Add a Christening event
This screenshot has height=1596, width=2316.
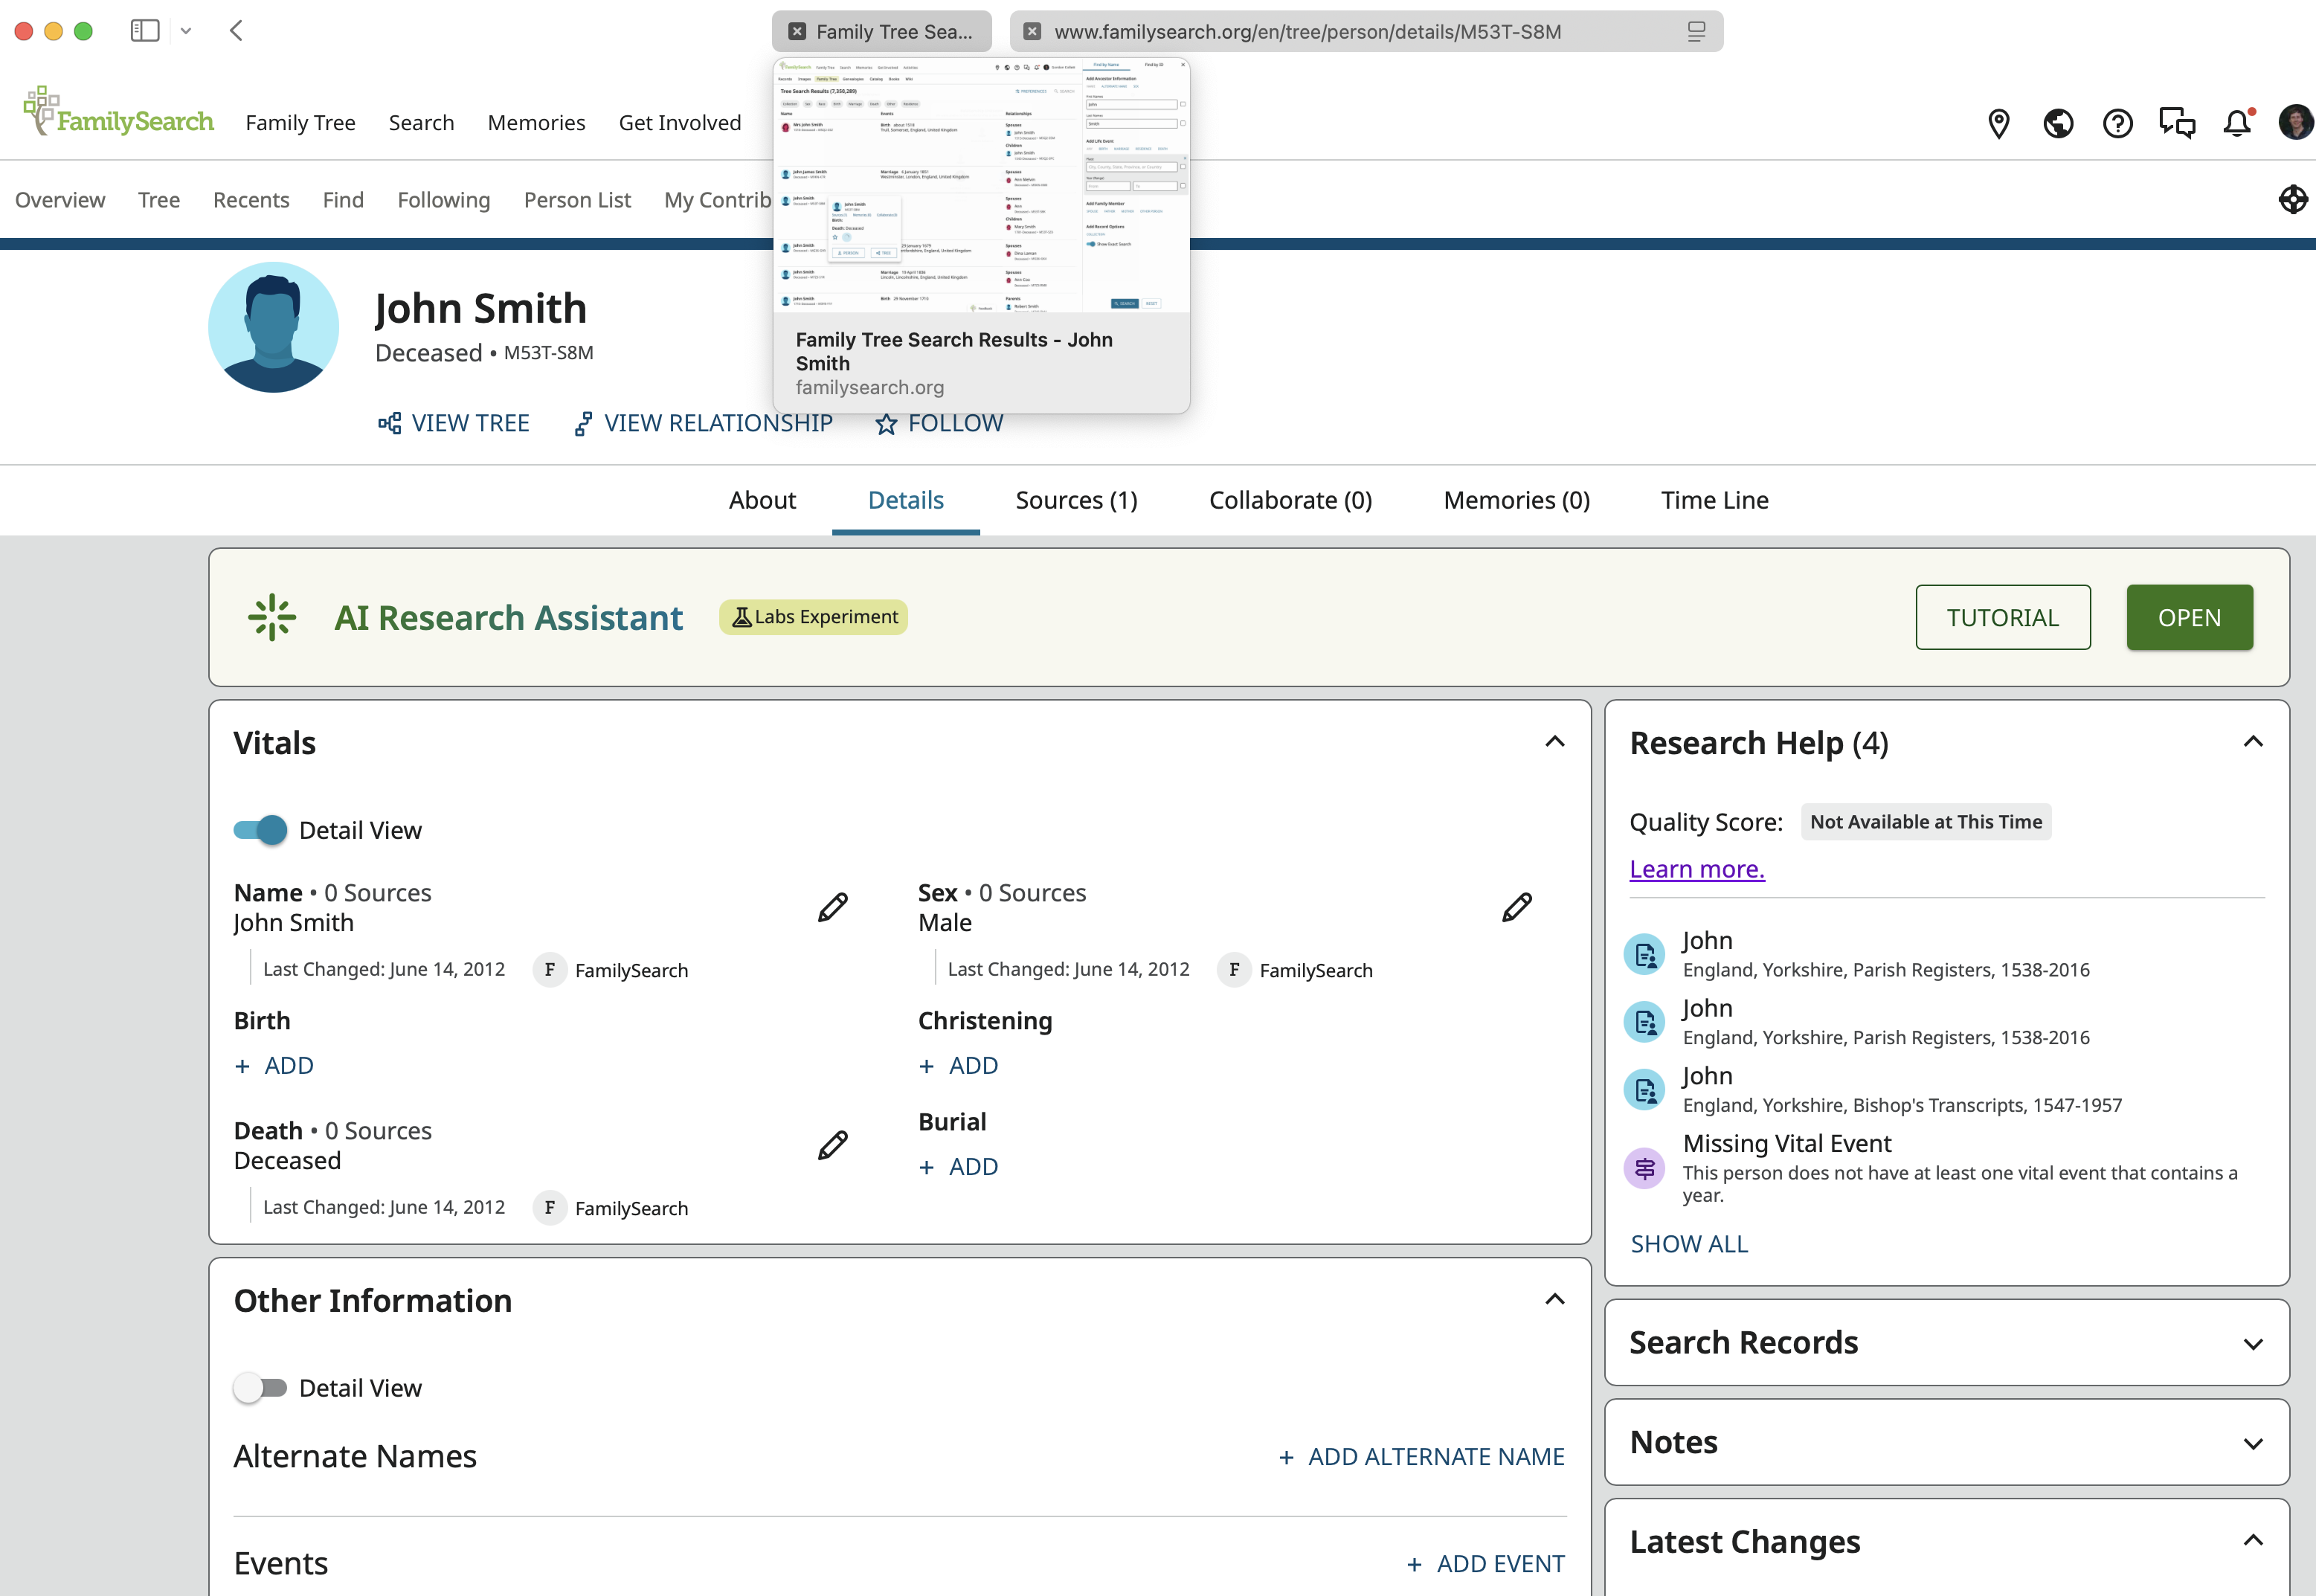click(x=958, y=1065)
